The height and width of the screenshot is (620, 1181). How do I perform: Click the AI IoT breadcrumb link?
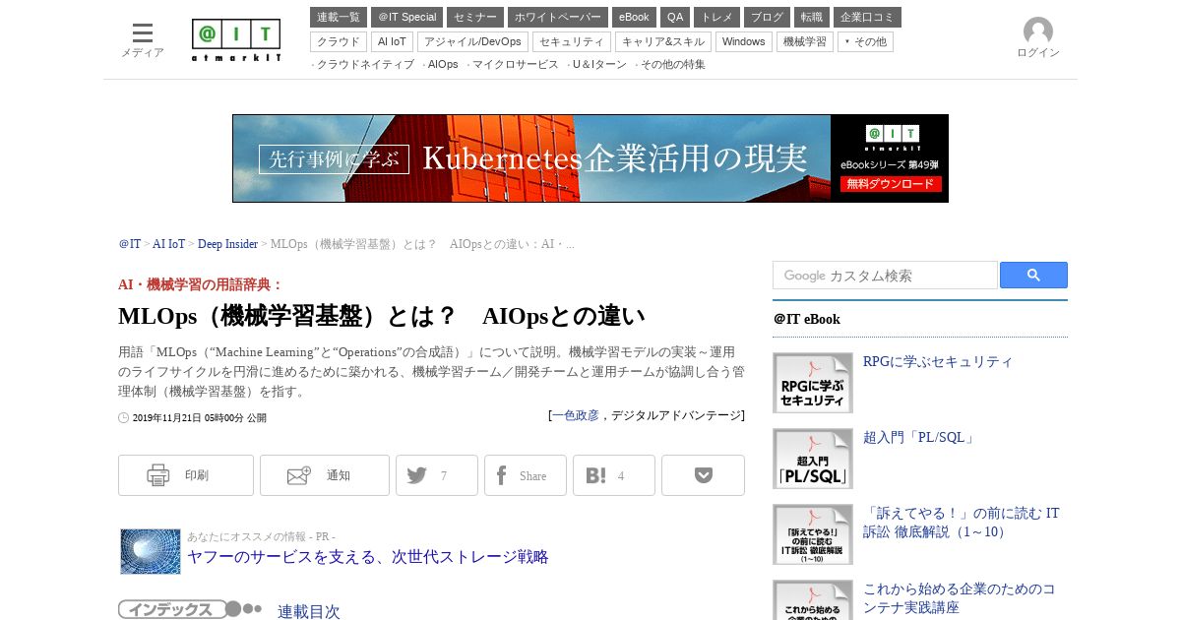point(168,244)
